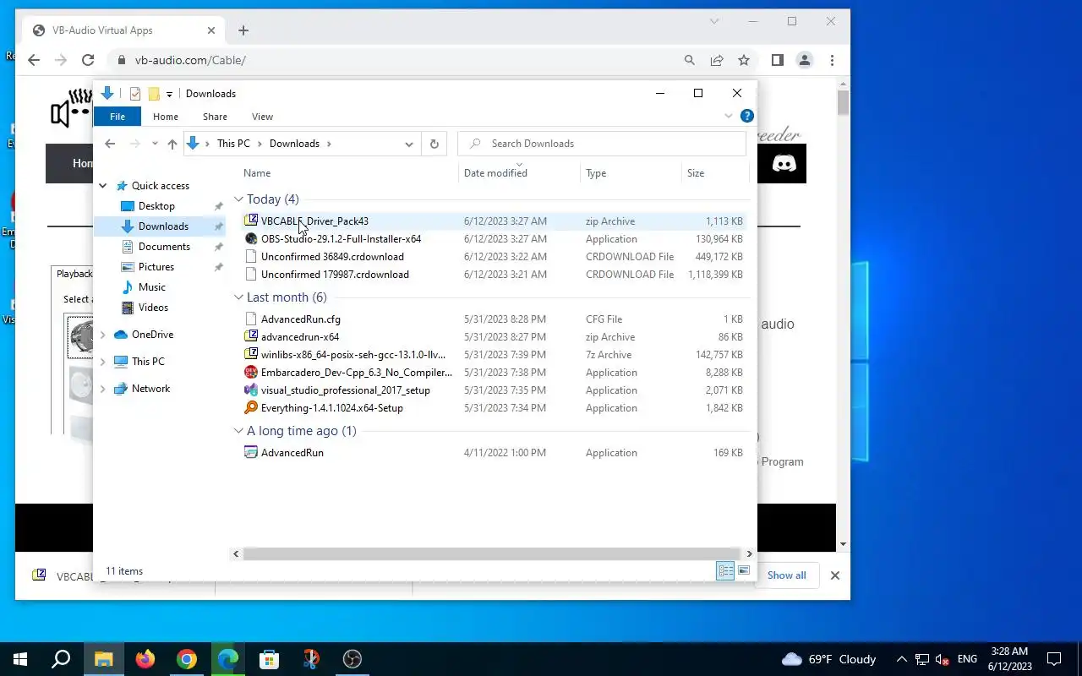Reload the page in Chrome
The image size is (1082, 676).
[x=88, y=60]
